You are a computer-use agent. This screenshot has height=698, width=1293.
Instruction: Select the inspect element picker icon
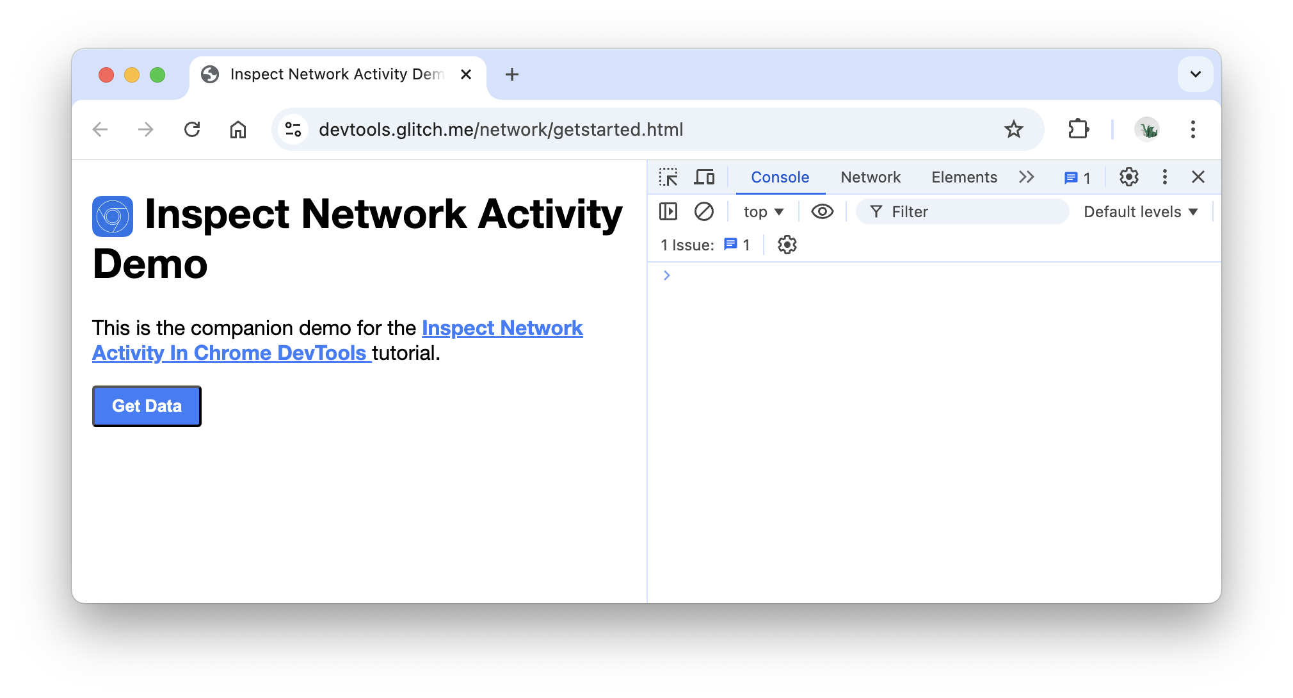click(x=671, y=177)
